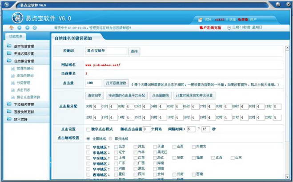Go to the home page icon
293x182 pixels.
point(12,28)
